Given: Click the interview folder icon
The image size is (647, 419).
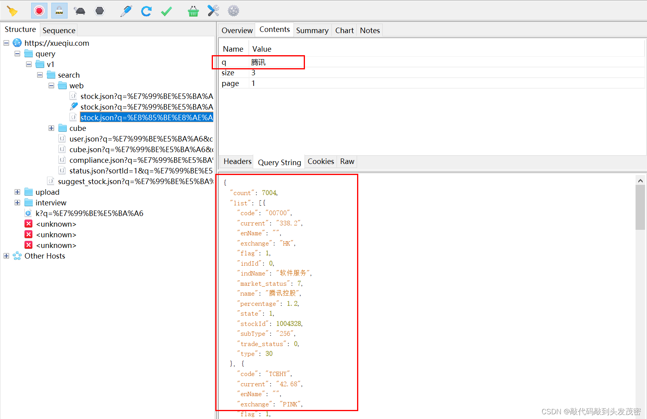Looking at the screenshot, I should coord(28,202).
